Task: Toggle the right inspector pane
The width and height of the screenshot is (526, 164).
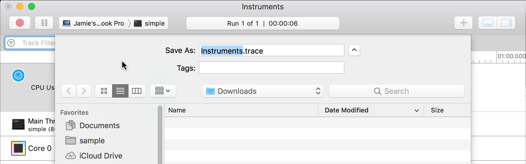Action: 506,23
